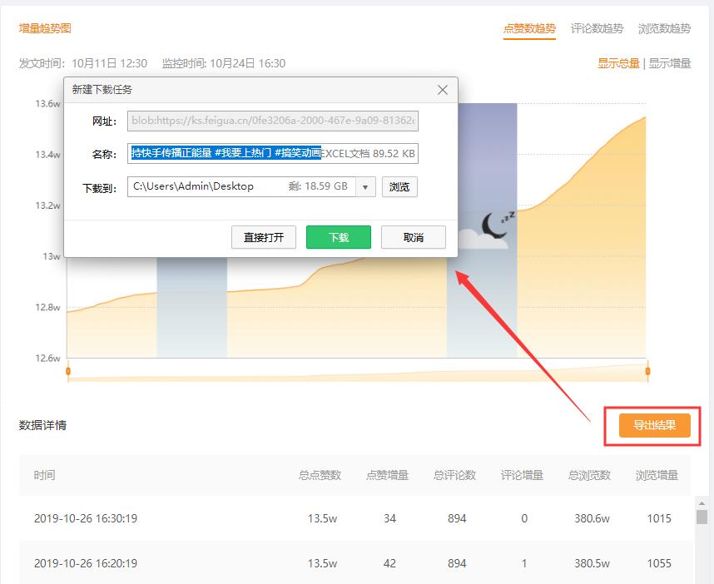Click 直接打开 to open the file directly

click(x=262, y=237)
